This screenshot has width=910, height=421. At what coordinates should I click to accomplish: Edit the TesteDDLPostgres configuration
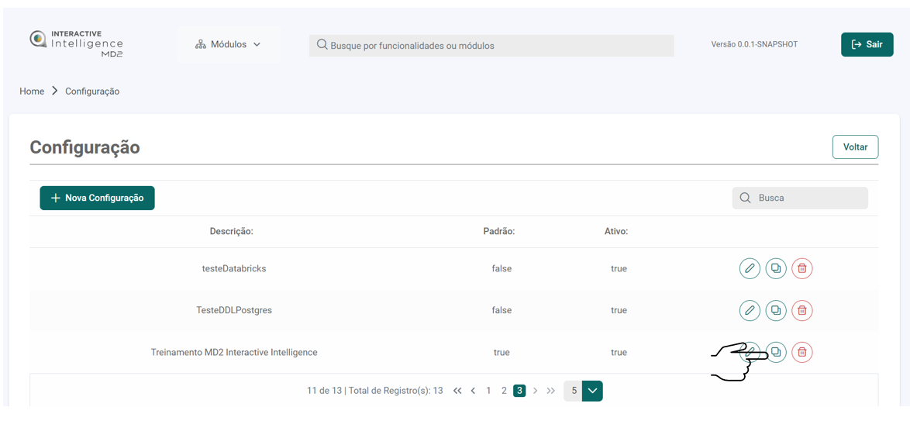(750, 310)
